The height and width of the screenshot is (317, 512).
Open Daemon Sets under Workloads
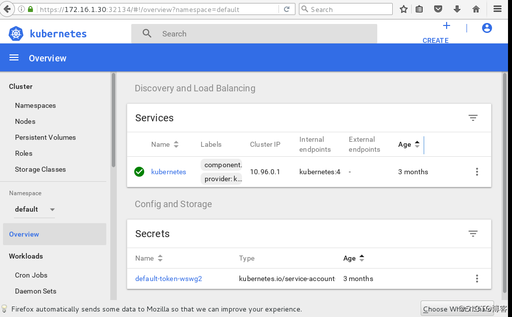coord(35,291)
